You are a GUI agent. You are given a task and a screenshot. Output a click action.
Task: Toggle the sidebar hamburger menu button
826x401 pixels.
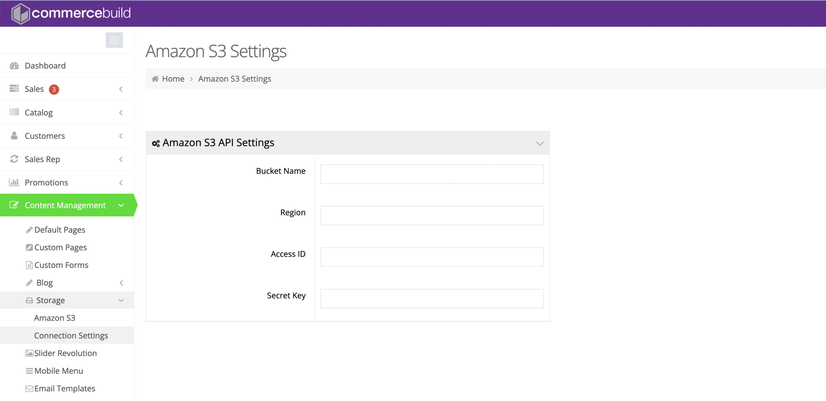point(114,40)
